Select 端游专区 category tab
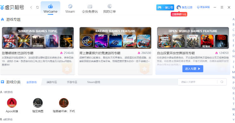Screen dimensions: 235x123 coord(52,82)
